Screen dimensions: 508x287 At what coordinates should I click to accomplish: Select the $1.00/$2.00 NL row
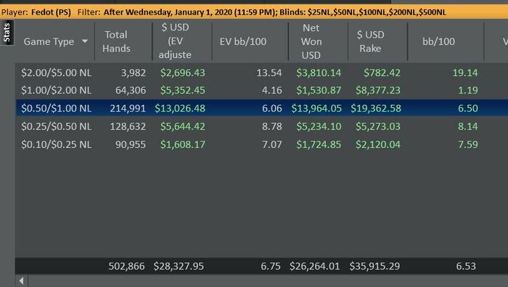262,90
